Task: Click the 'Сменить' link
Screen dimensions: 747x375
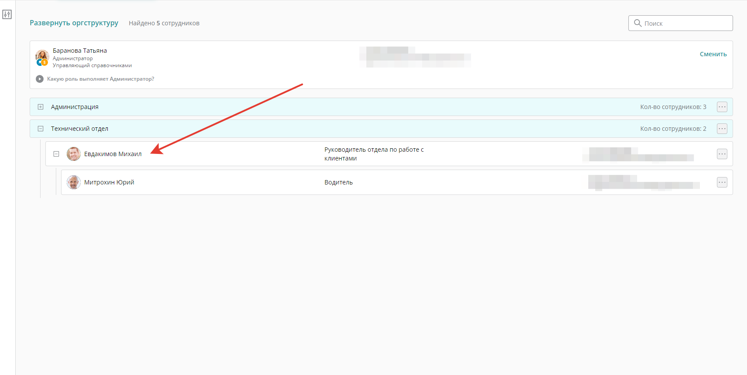Action: tap(713, 54)
